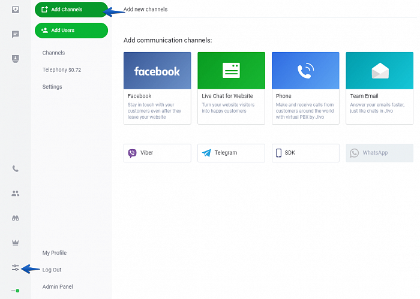Click the Telegram paper plane icon
The image size is (420, 299).
point(206,153)
